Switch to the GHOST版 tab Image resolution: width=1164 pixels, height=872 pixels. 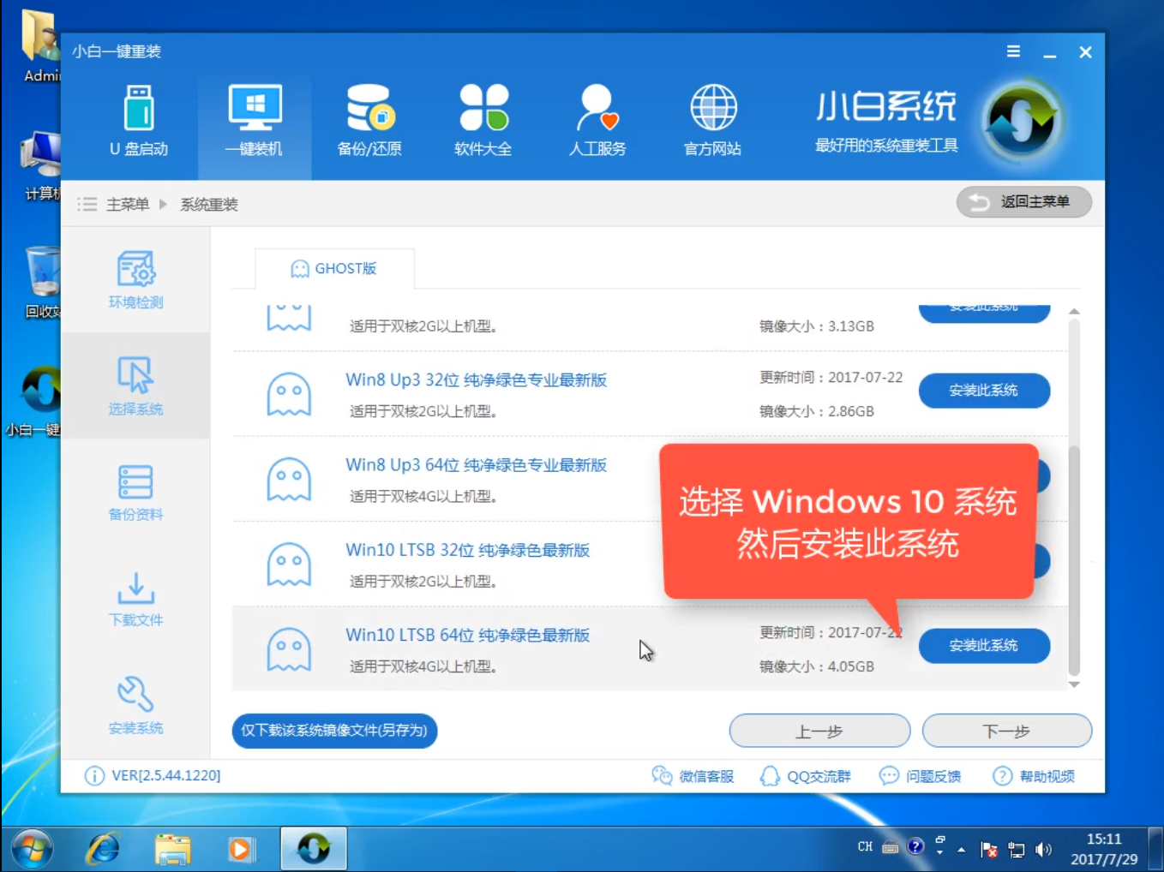click(x=334, y=269)
